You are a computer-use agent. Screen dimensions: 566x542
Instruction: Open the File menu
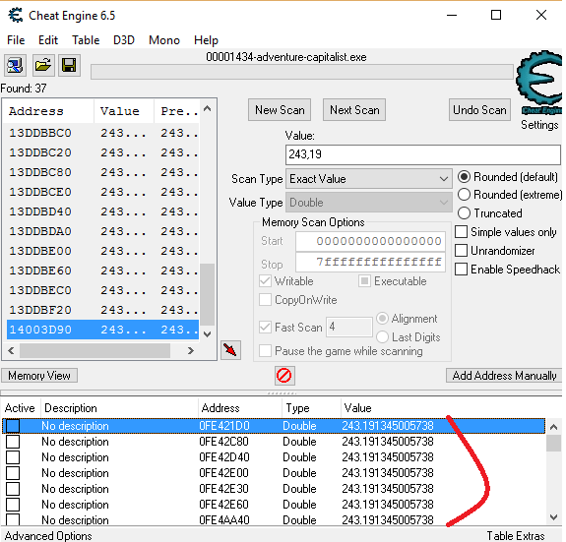16,40
